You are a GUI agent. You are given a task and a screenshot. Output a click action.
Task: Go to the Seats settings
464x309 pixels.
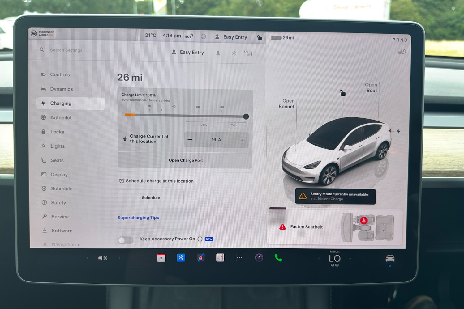(57, 160)
